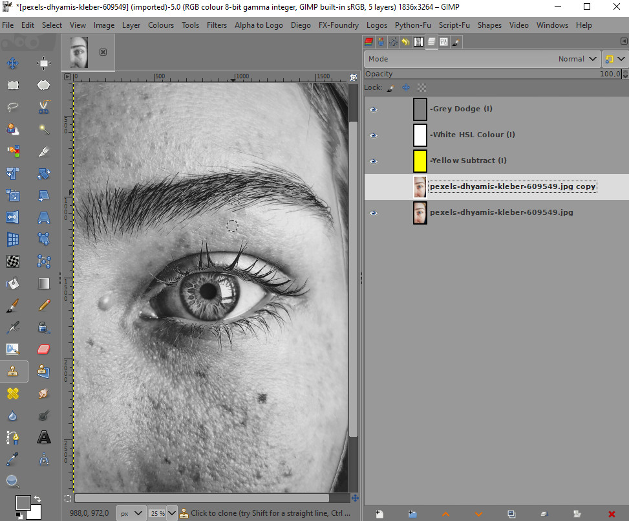Toggle lock pixels paintbrush icon

pos(390,87)
